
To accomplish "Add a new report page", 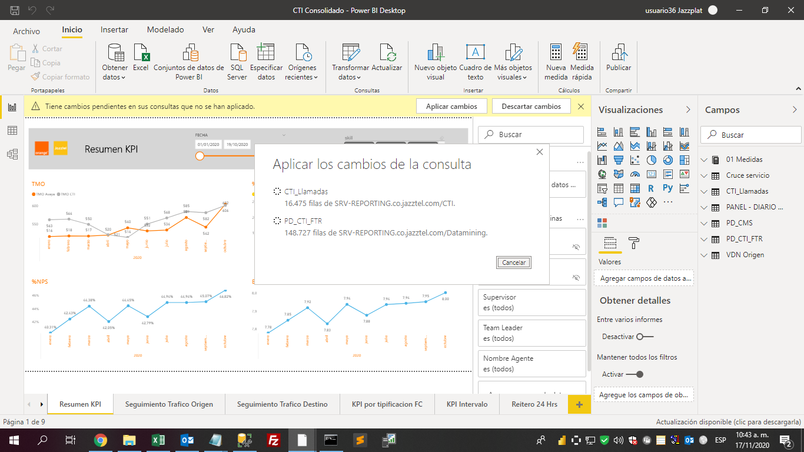I will 579,404.
